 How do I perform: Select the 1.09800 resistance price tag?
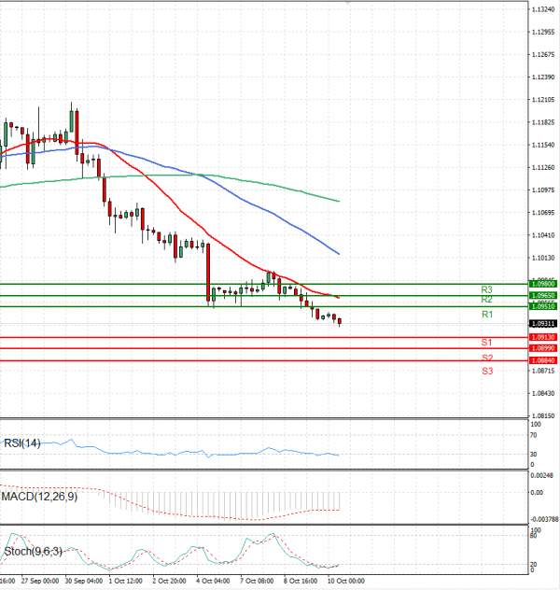tap(543, 283)
